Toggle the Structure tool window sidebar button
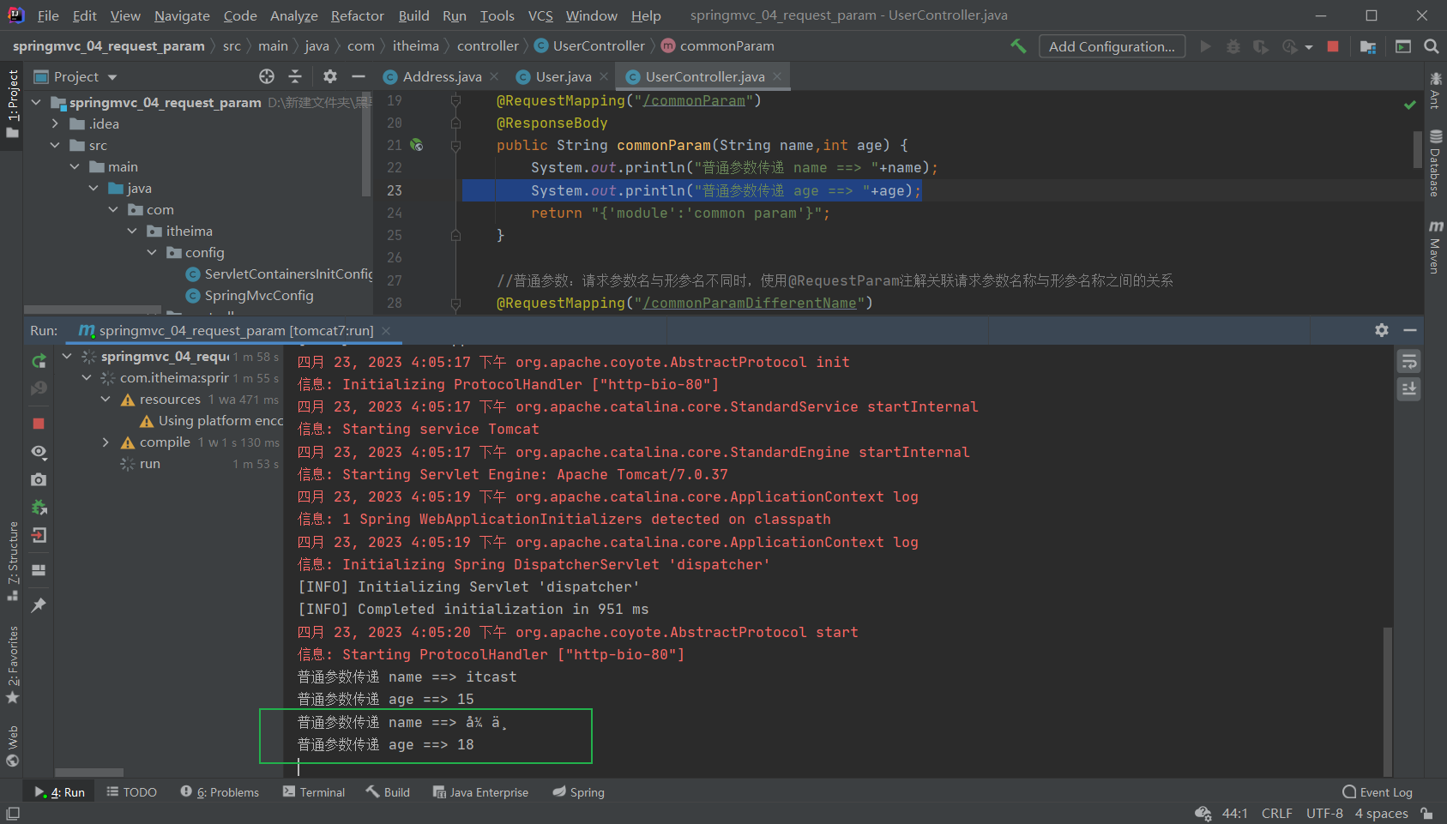The height and width of the screenshot is (824, 1447). (x=12, y=560)
